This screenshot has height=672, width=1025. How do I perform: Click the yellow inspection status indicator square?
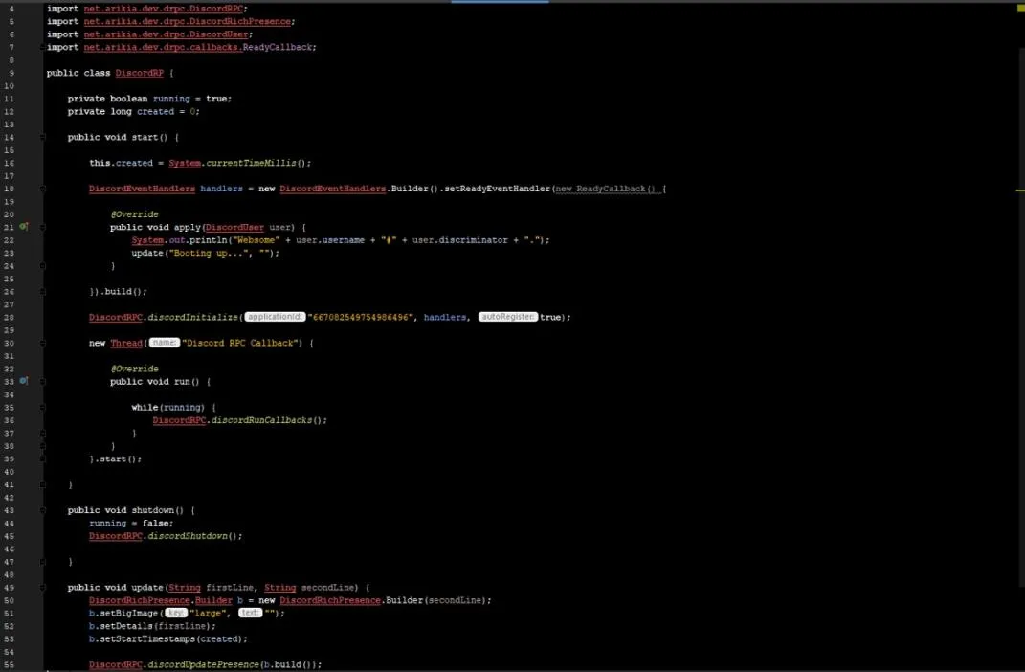(1019, 8)
